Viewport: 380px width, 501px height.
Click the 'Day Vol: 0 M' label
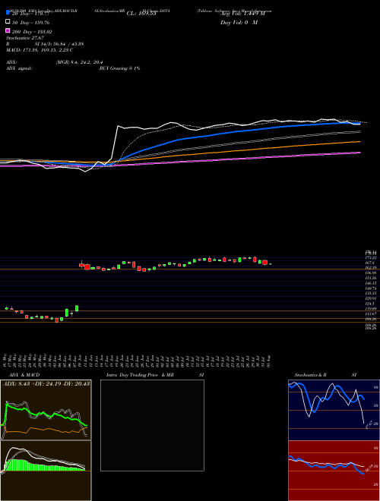click(x=239, y=23)
